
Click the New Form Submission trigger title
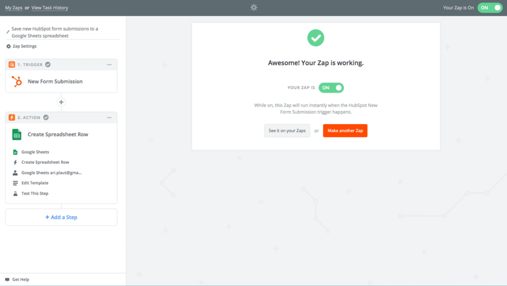tap(55, 82)
